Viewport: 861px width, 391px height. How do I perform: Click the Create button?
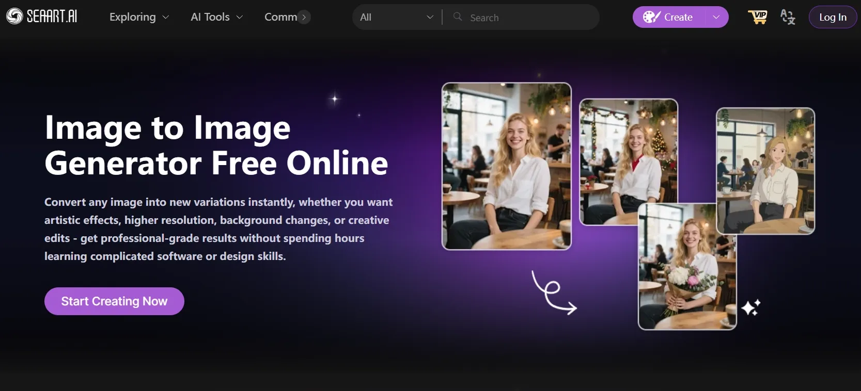tap(669, 17)
